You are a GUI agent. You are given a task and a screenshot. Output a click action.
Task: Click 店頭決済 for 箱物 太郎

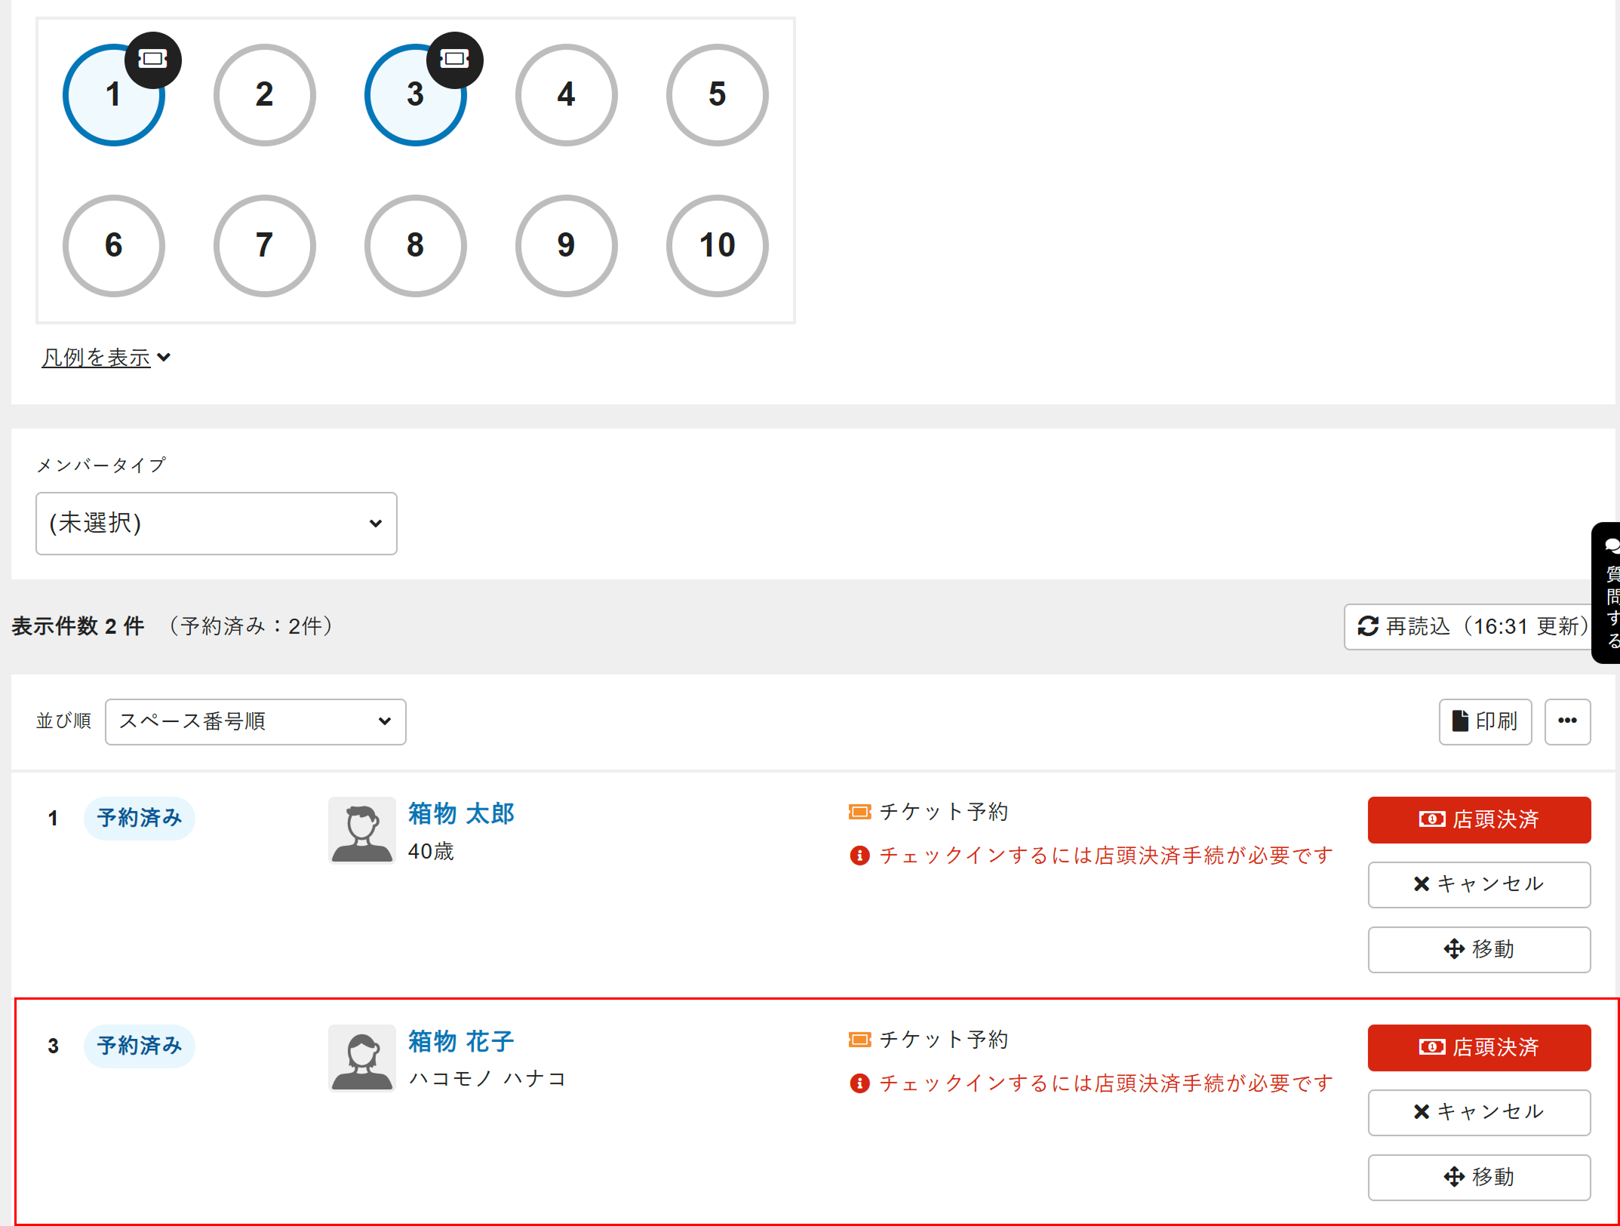click(1479, 819)
